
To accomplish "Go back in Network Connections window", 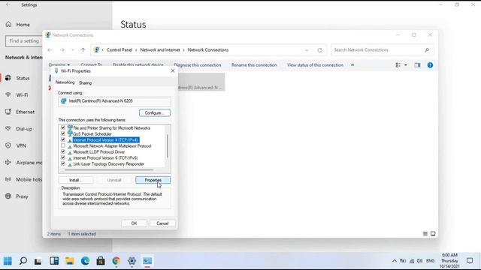I will click(50, 50).
